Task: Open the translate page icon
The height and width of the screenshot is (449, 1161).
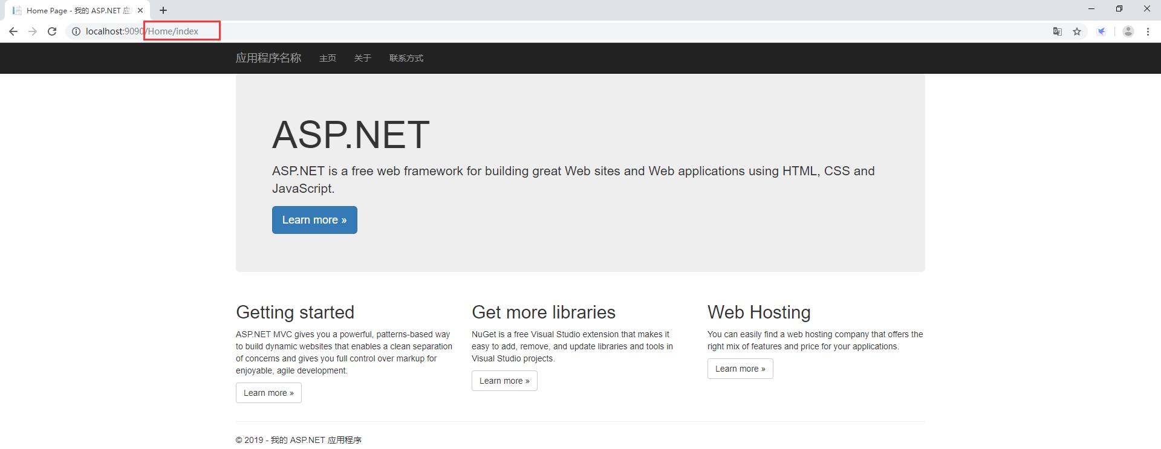Action: (1058, 31)
